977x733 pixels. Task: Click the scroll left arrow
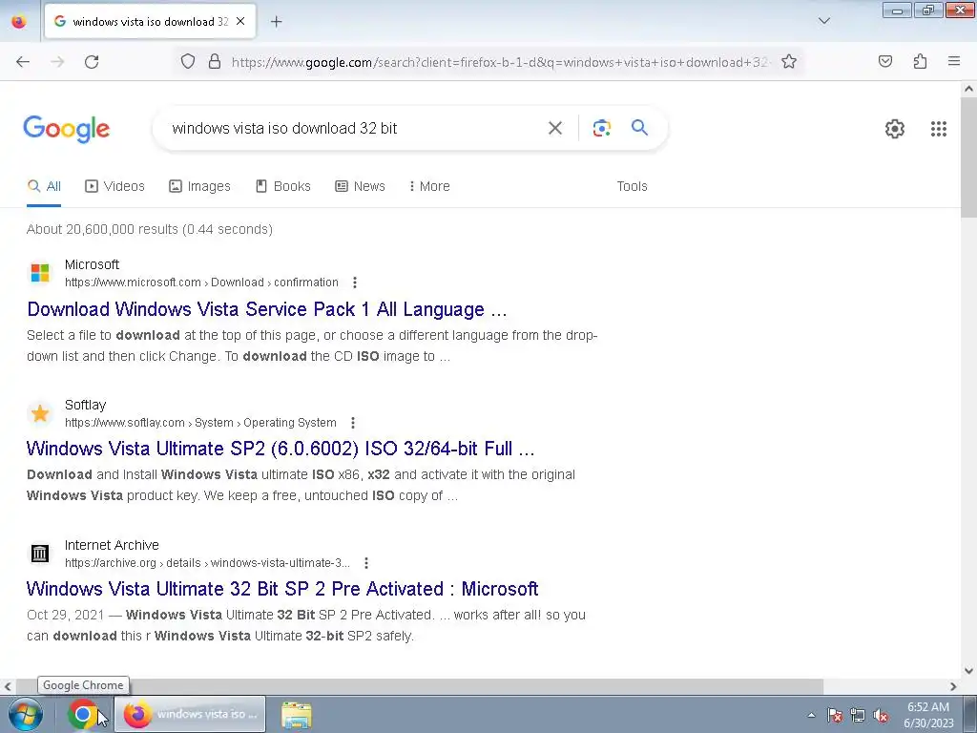click(8, 686)
